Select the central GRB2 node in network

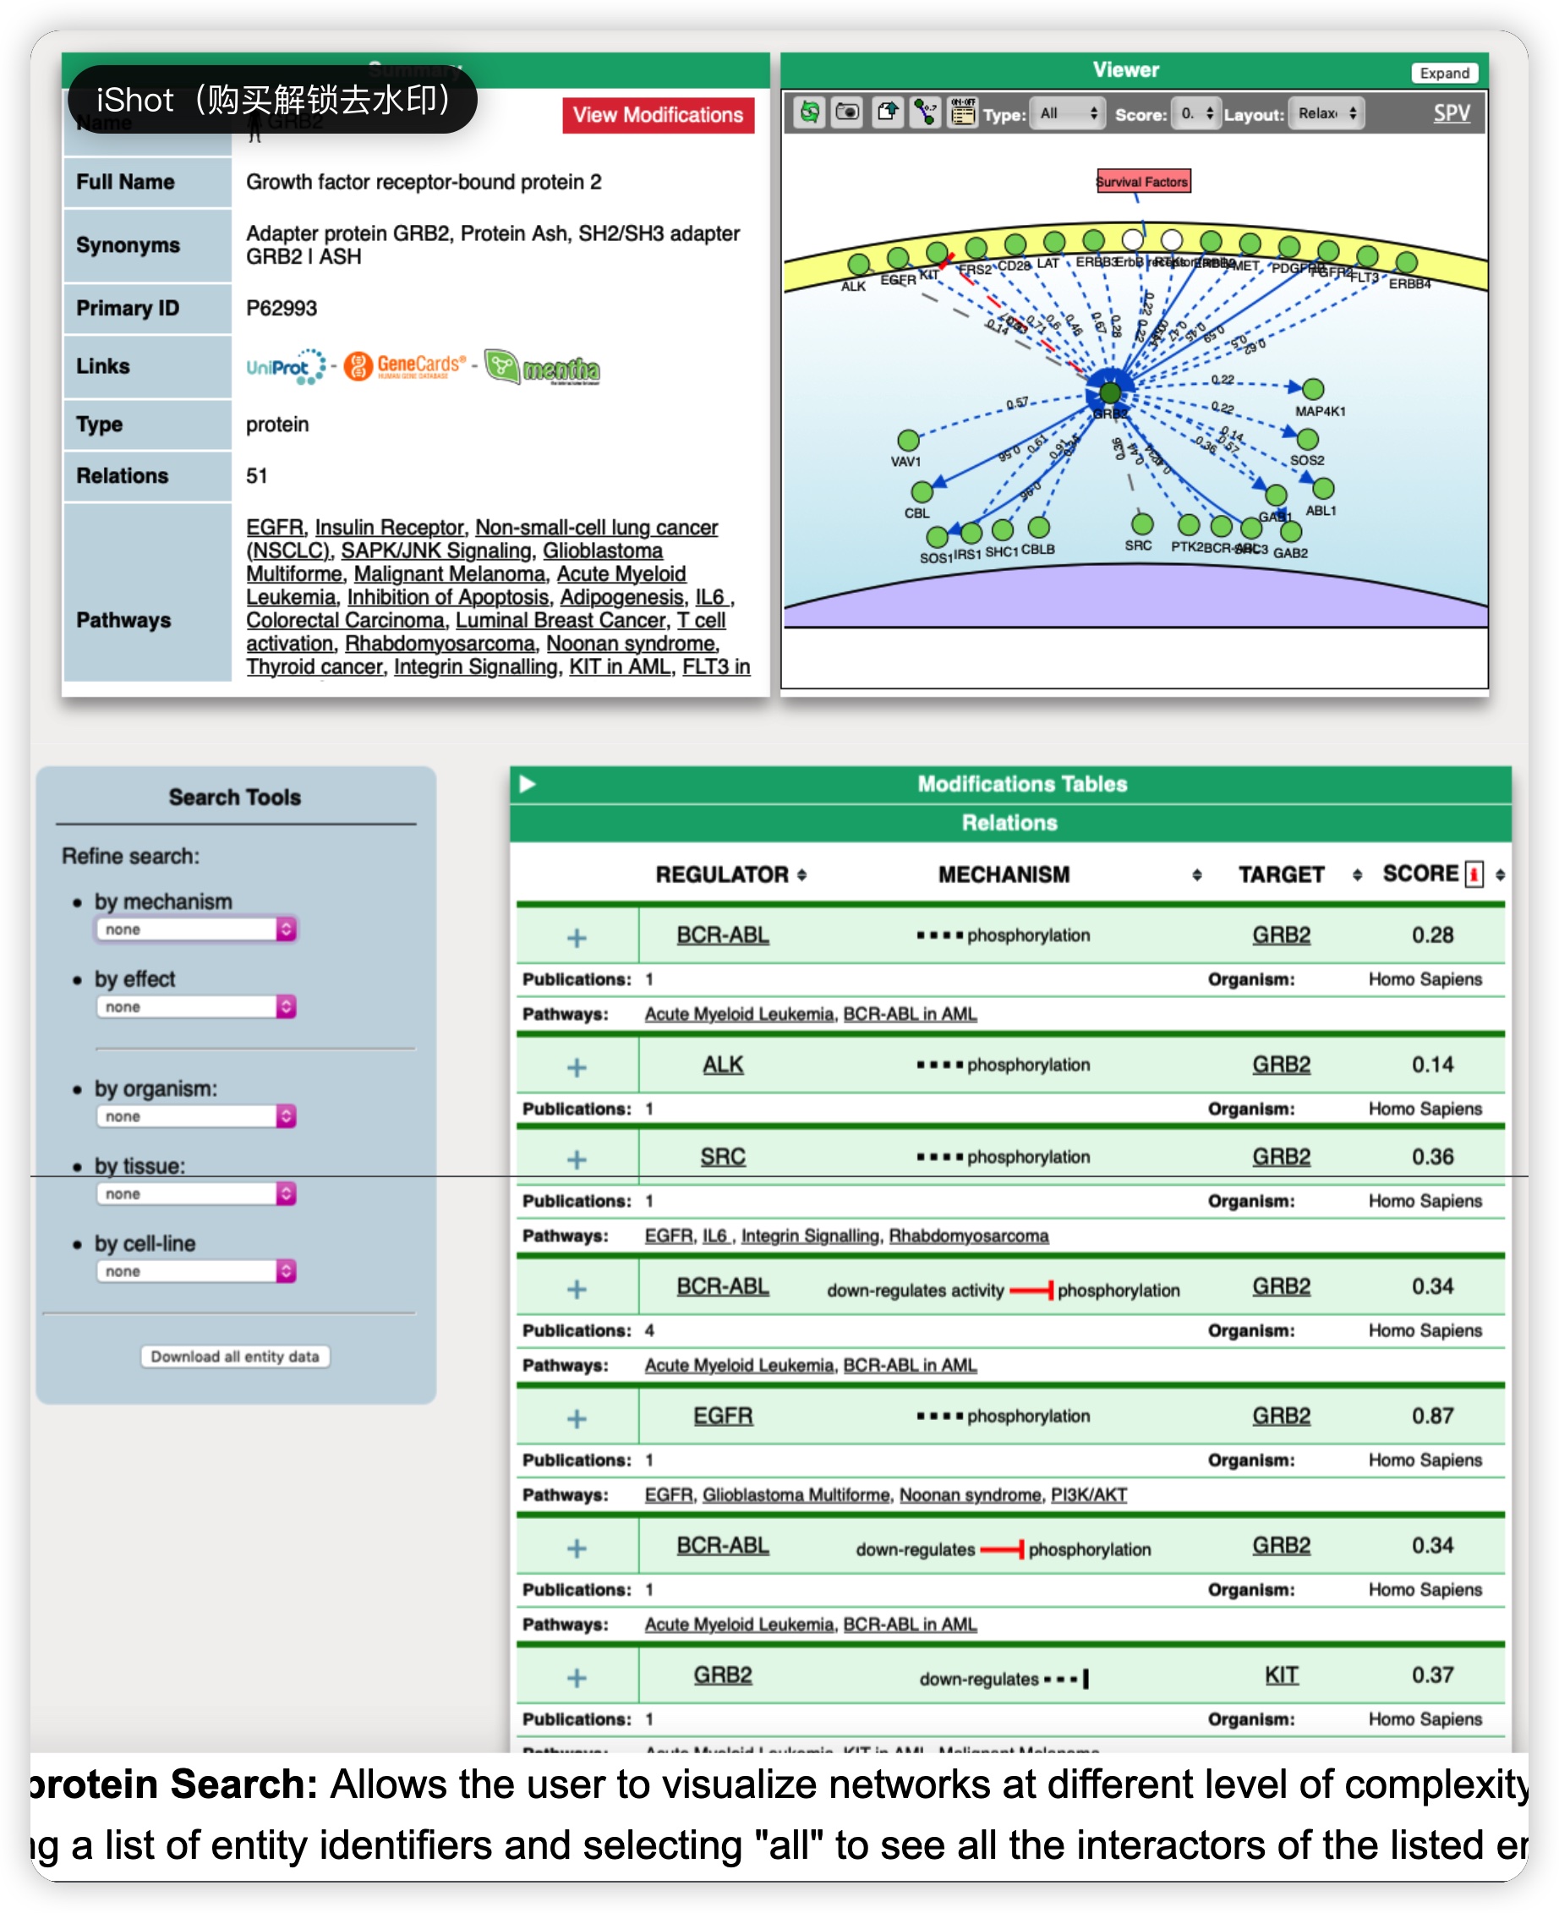point(1110,392)
